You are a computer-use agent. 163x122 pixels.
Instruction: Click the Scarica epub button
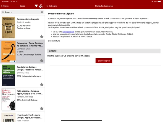pyautogui.click(x=104, y=61)
